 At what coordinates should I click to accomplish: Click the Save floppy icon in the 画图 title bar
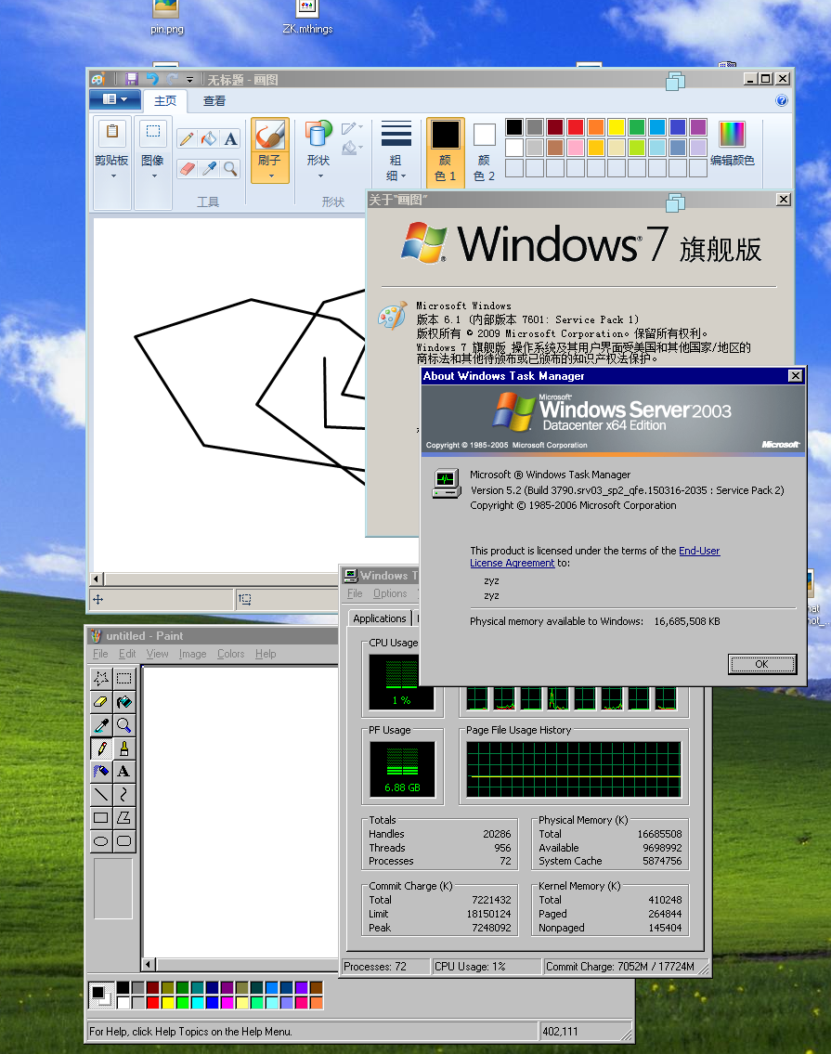[x=131, y=79]
